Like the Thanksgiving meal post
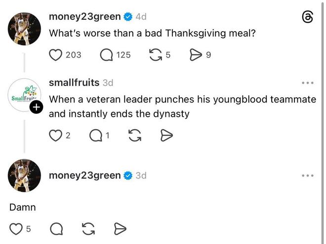 coord(55,55)
